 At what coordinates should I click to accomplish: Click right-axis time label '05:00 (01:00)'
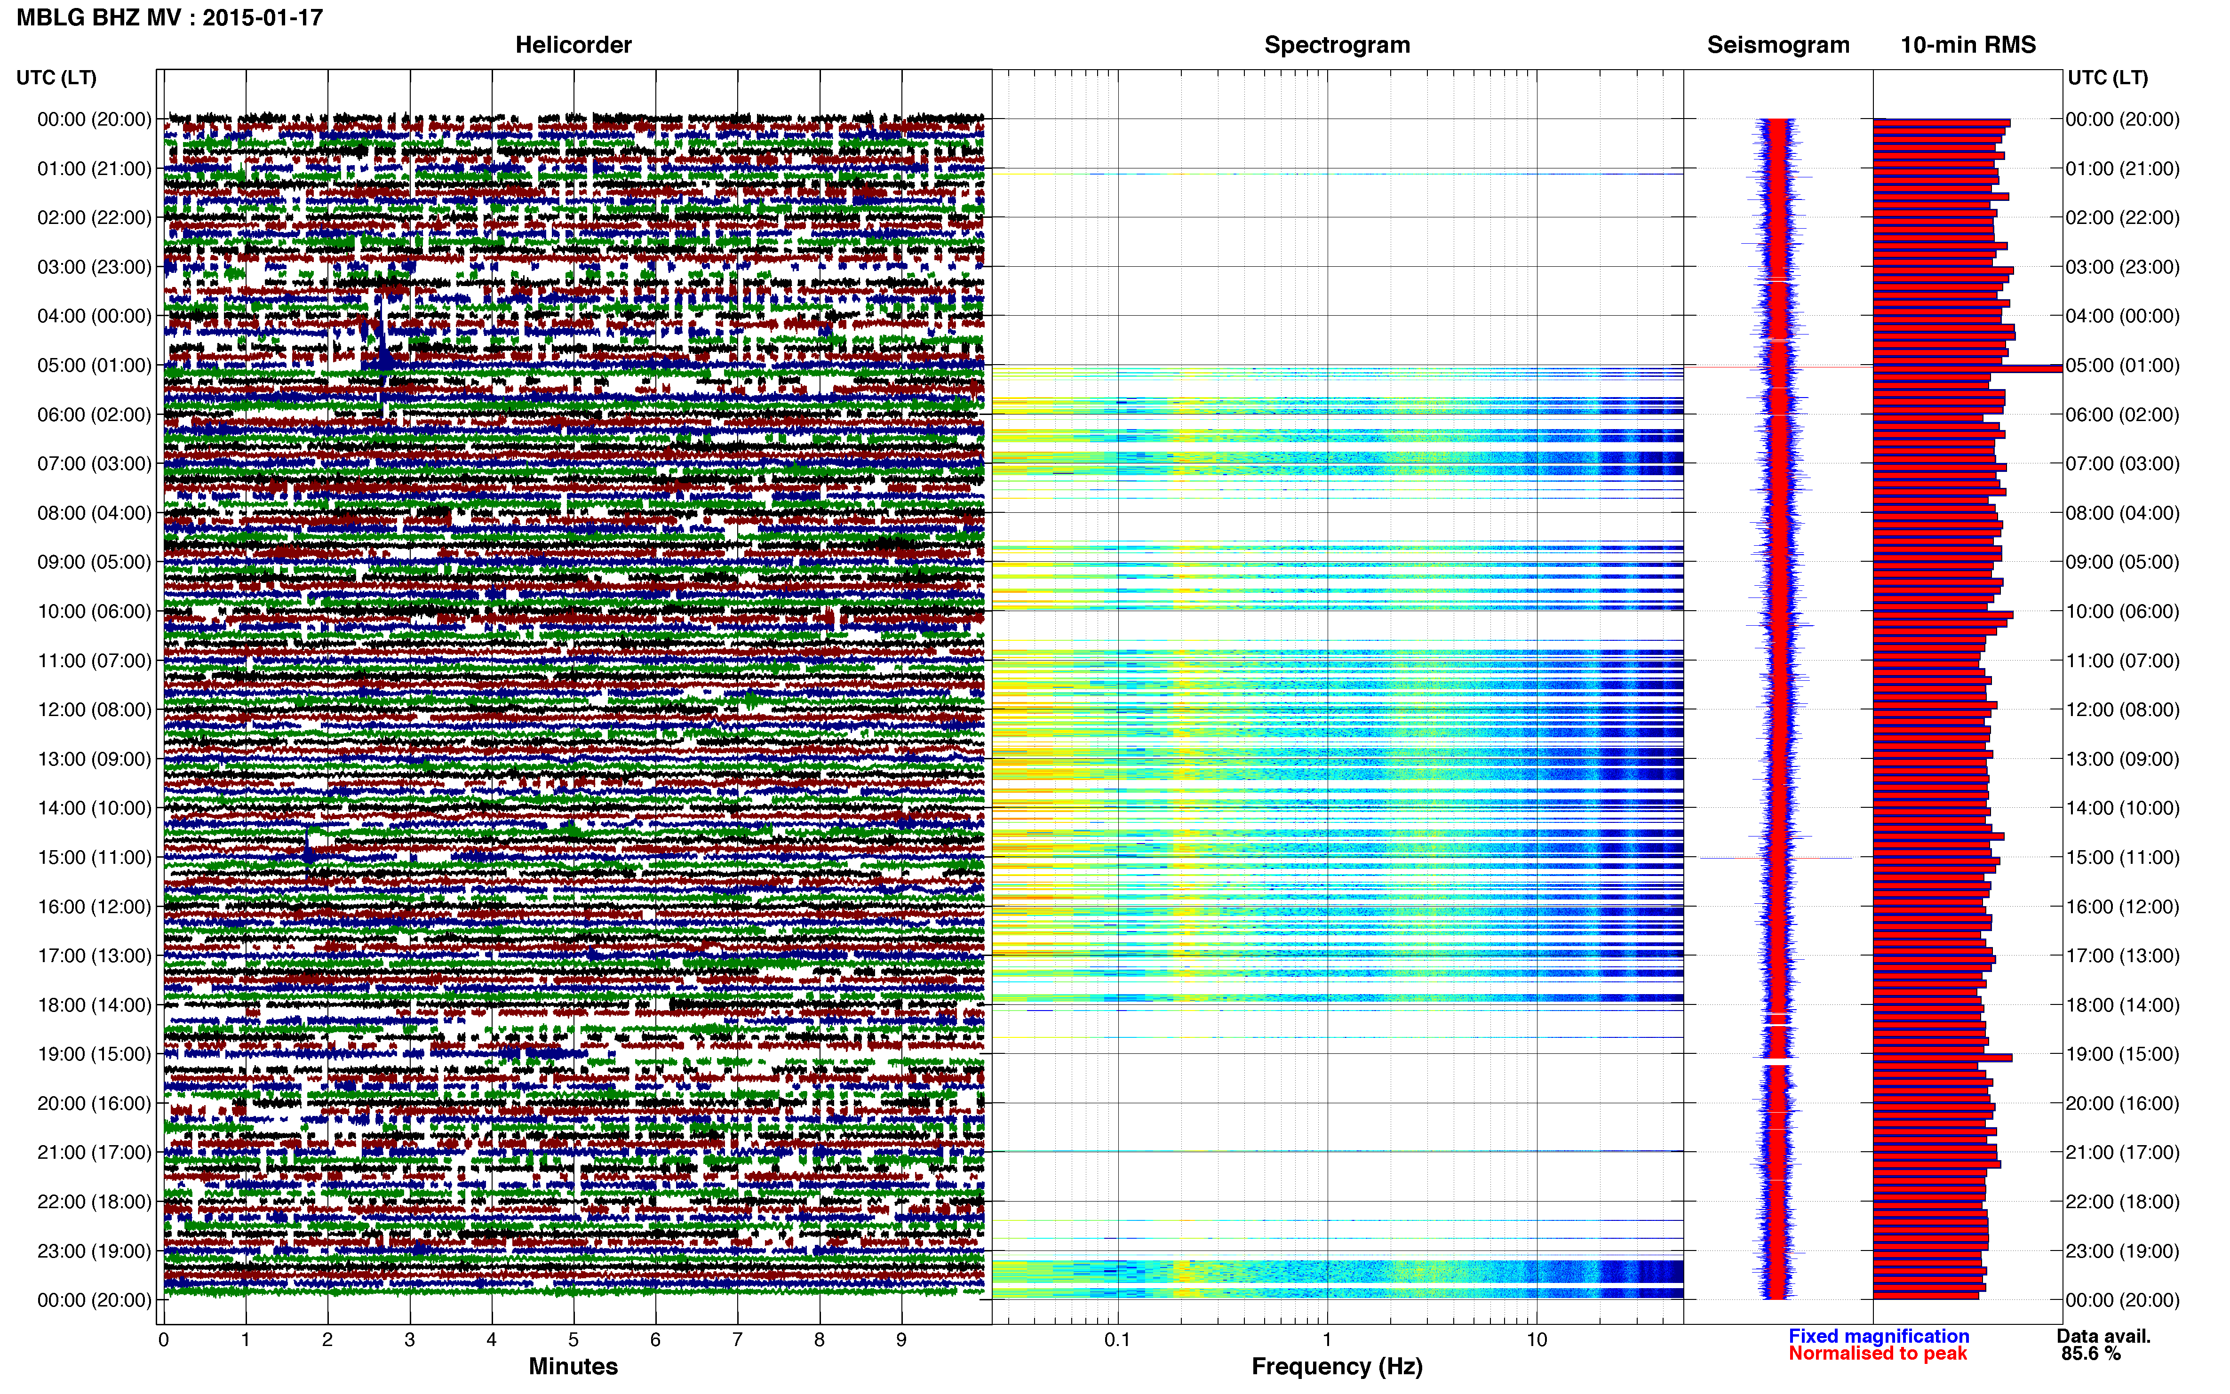[x=2122, y=365]
